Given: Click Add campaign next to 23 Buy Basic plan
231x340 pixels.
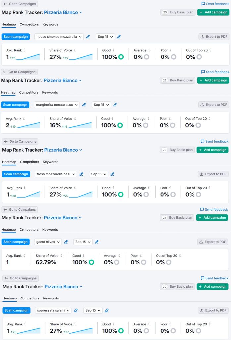Looking at the screenshot, I should 213,80.
